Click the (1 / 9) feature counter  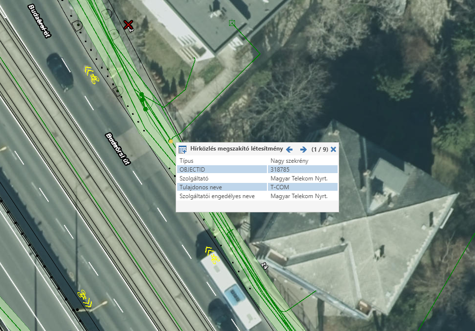pyautogui.click(x=319, y=150)
